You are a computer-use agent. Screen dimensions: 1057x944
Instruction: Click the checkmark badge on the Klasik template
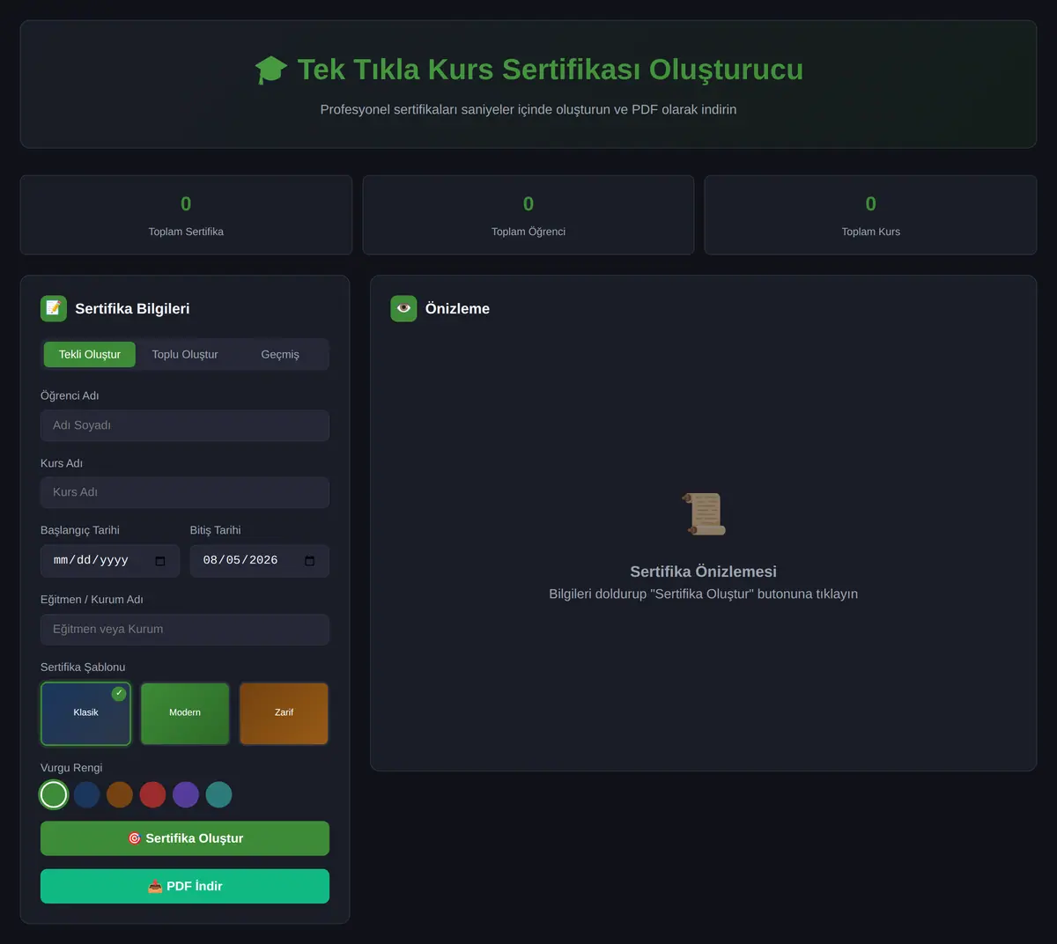tap(119, 694)
